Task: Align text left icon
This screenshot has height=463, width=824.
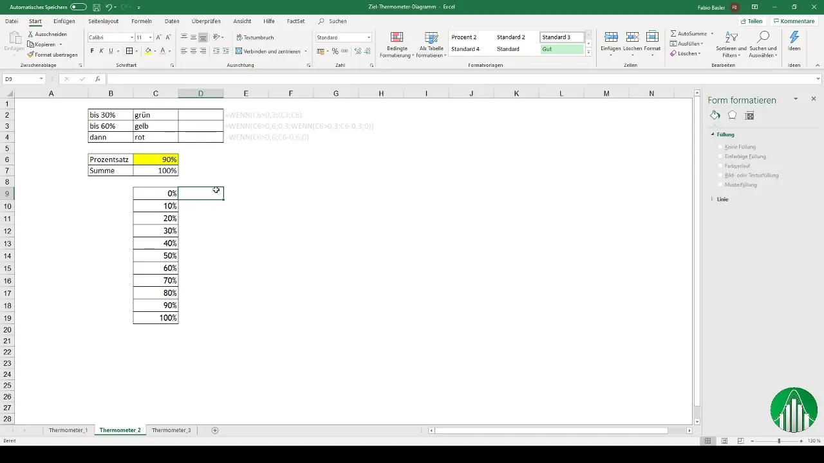Action: tap(184, 51)
